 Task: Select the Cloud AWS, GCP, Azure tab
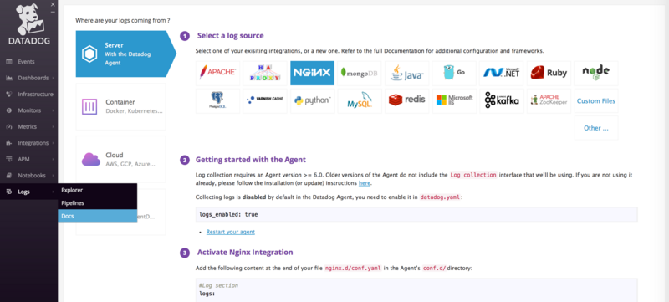[120, 159]
